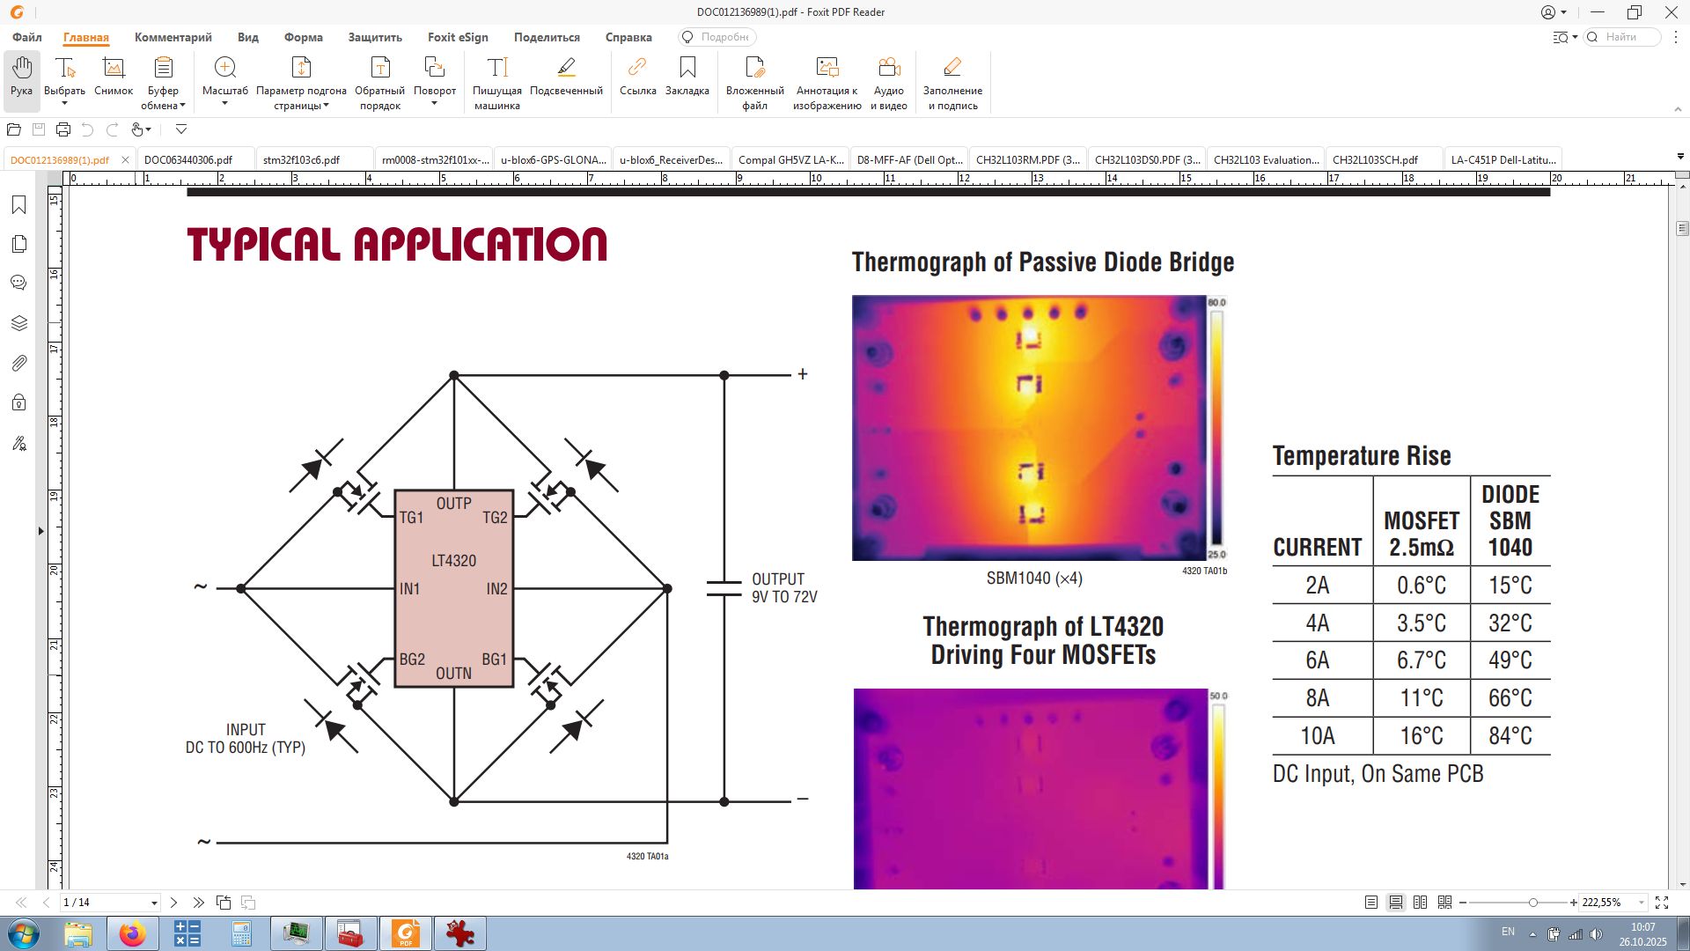Jump to the last page
1690x951 pixels.
click(198, 903)
